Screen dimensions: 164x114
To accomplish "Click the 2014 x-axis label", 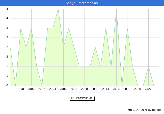I will [106, 89].
